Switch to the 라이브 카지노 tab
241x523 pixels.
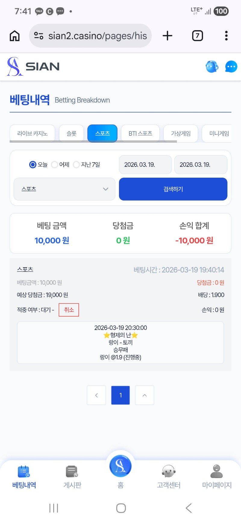(32, 133)
